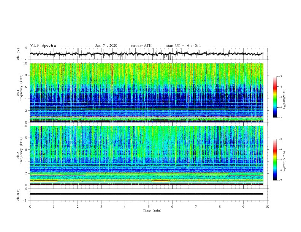Click the 'Time (min)' axis label
This screenshot has height=232, width=301.
click(152, 210)
